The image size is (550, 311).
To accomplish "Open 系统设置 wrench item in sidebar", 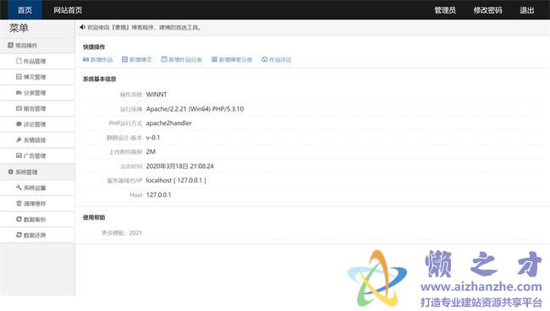I will [37, 188].
